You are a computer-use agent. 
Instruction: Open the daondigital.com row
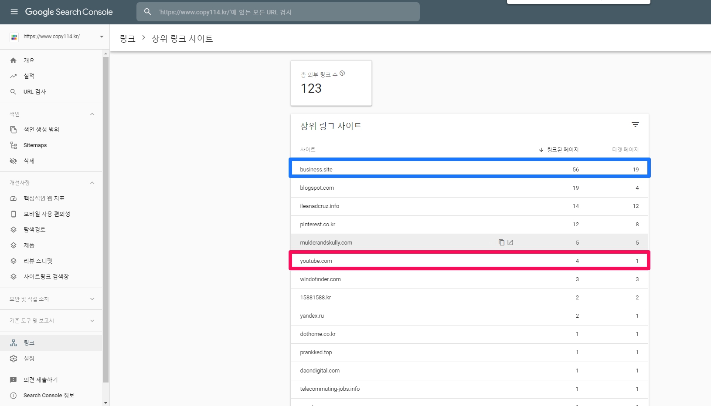tap(469, 371)
